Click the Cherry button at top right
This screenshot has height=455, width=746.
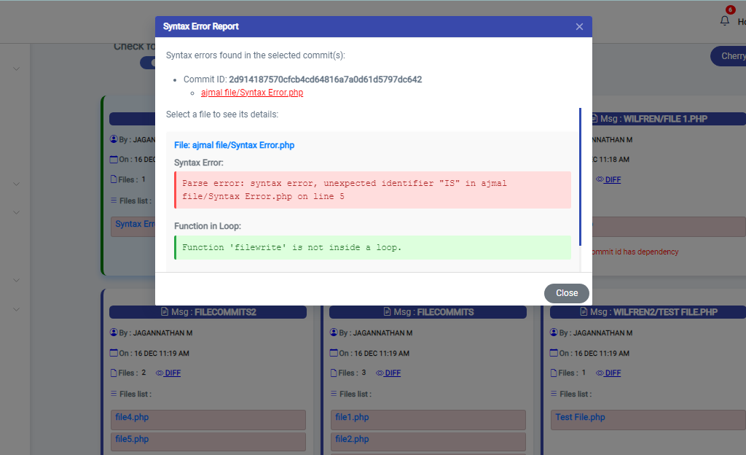pos(730,56)
